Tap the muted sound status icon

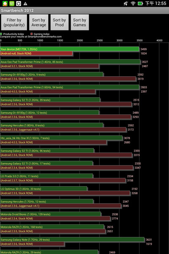[125, 3]
